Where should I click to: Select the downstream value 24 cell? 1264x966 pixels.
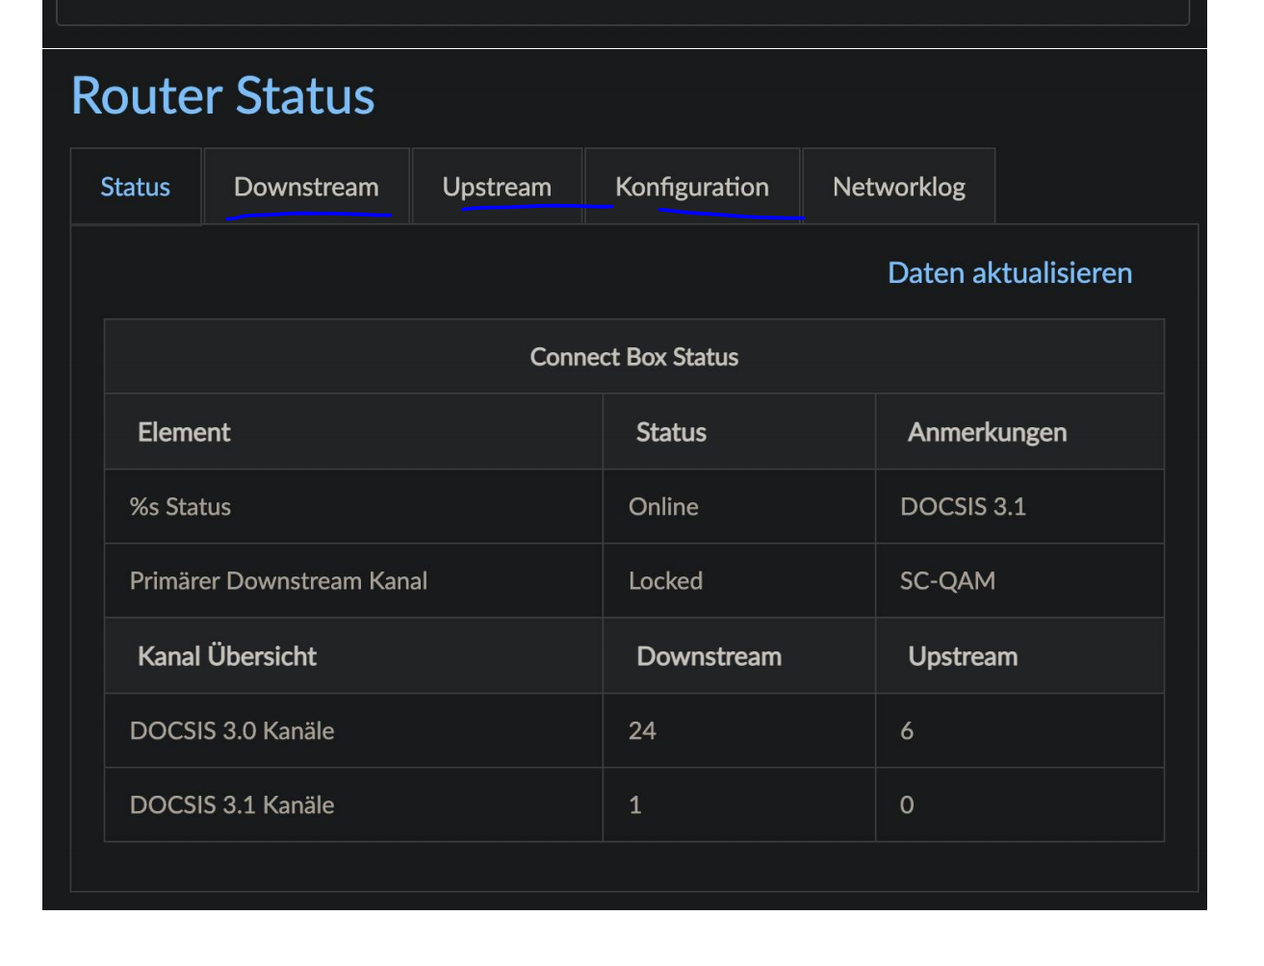click(x=642, y=731)
